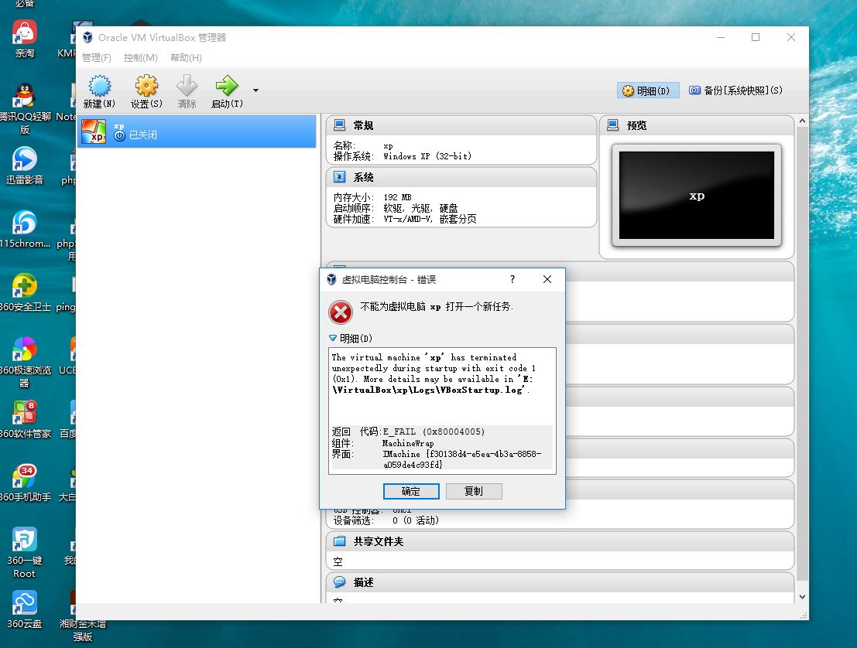Switch to the Snapshots (备份[系统快照]) view
The height and width of the screenshot is (648, 857).
click(x=735, y=90)
